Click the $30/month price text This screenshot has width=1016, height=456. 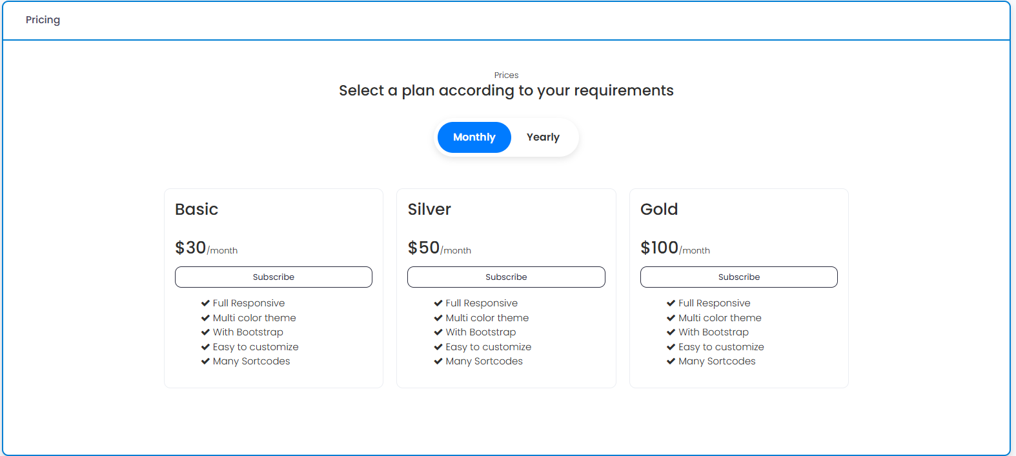[x=206, y=248]
